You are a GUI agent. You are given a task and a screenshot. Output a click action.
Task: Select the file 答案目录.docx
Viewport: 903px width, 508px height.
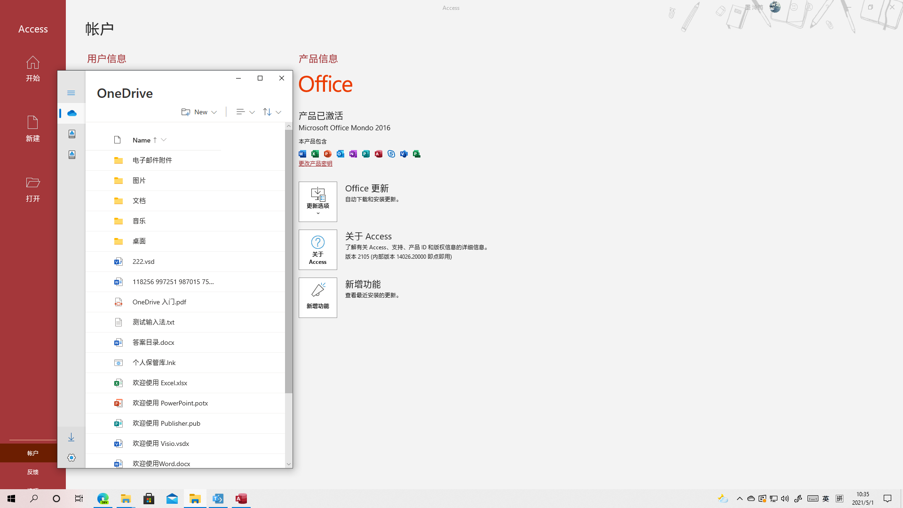point(185,342)
